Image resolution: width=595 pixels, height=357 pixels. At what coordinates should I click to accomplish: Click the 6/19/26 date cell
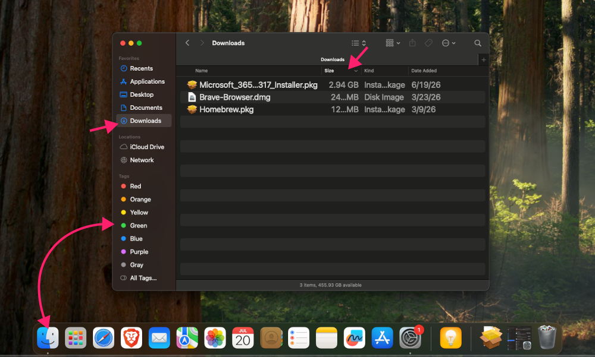tap(426, 85)
